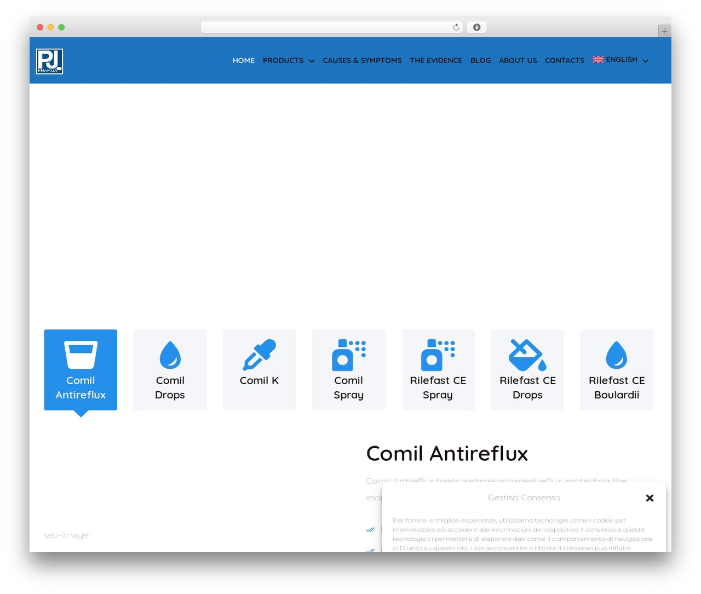Select the Comil Spray tab label
The width and height of the screenshot is (701, 594).
[349, 387]
